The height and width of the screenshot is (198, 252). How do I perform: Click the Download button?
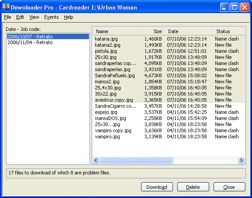157,187
